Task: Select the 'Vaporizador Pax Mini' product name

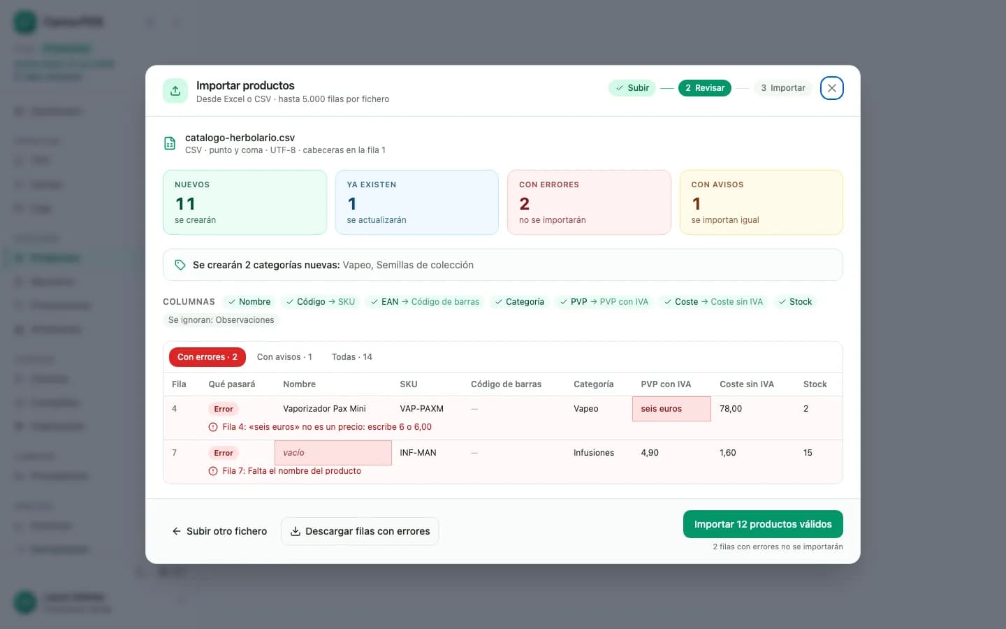Action: 324,409
